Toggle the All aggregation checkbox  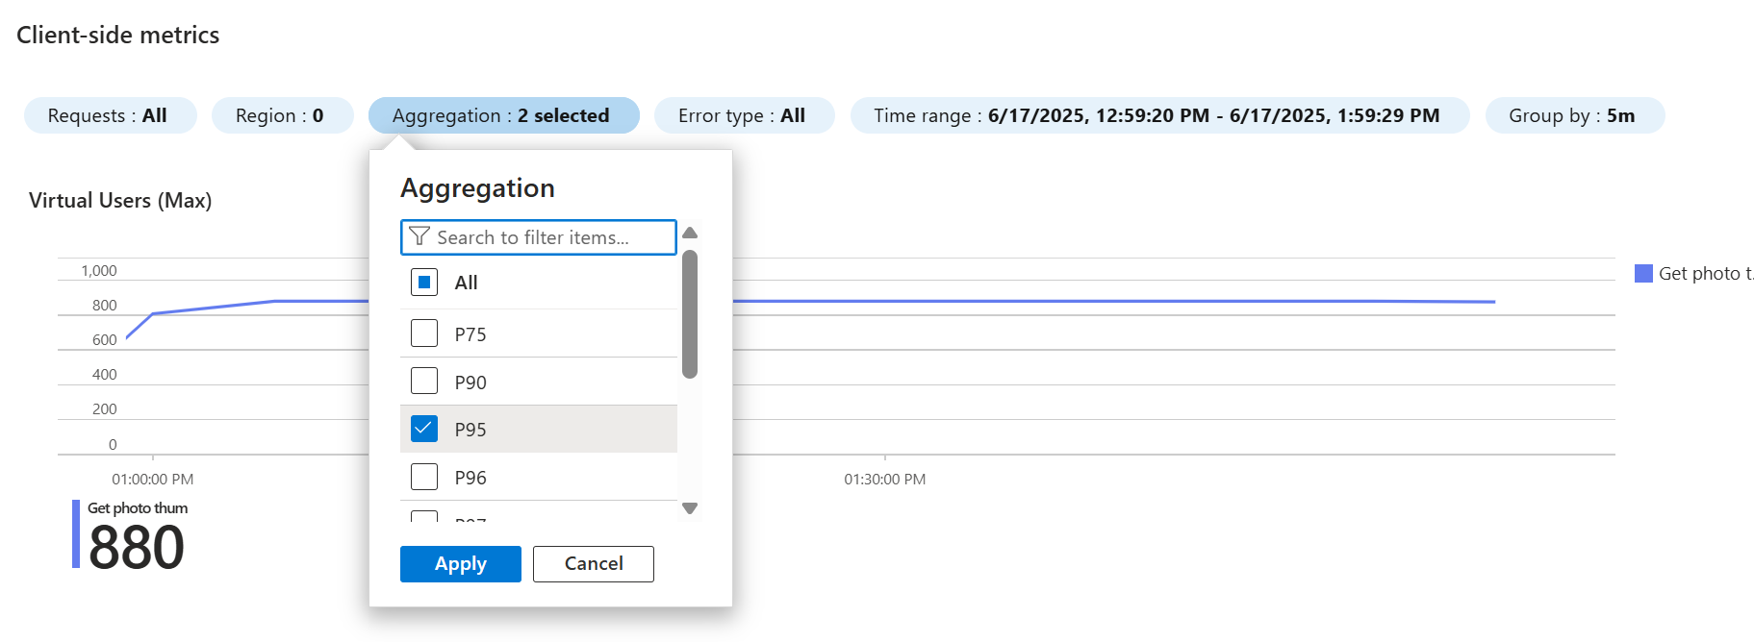pos(424,283)
